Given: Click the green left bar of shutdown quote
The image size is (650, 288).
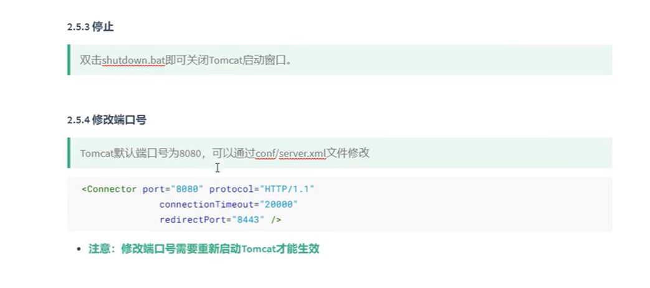Looking at the screenshot, I should coord(69,60).
